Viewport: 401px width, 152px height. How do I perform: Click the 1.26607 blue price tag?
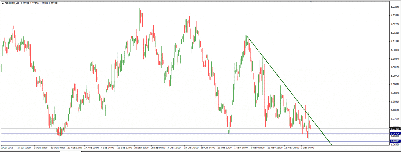[x=395, y=141]
